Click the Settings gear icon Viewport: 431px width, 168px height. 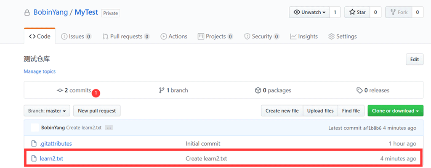[x=332, y=36]
